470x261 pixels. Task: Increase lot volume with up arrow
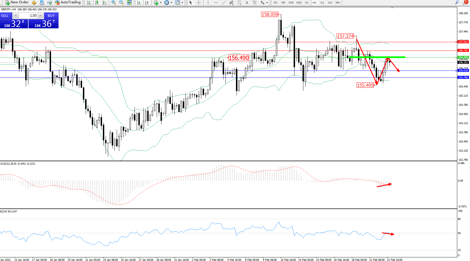tap(40, 16)
